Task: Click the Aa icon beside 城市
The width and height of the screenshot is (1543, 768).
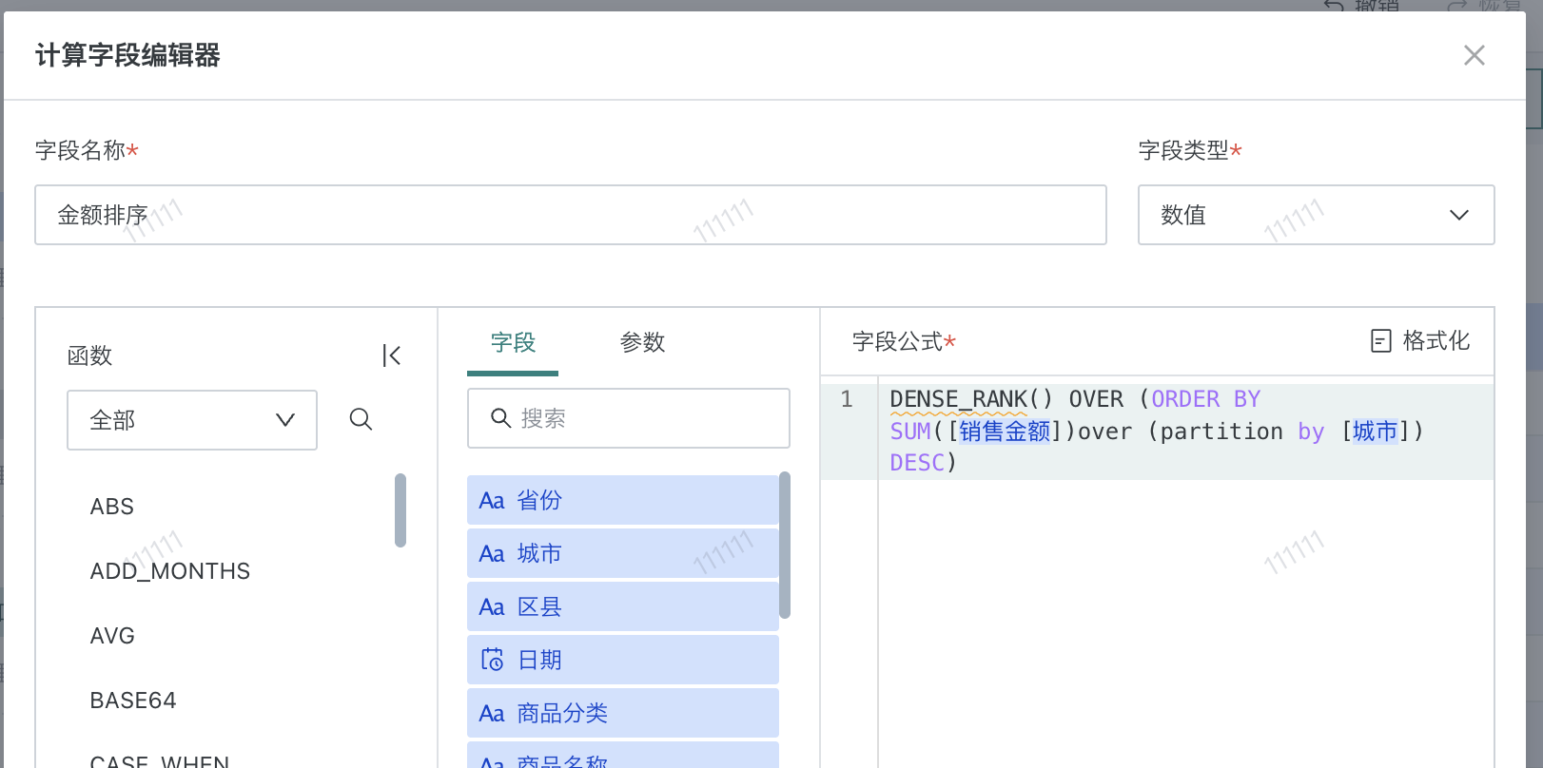Action: (x=492, y=554)
